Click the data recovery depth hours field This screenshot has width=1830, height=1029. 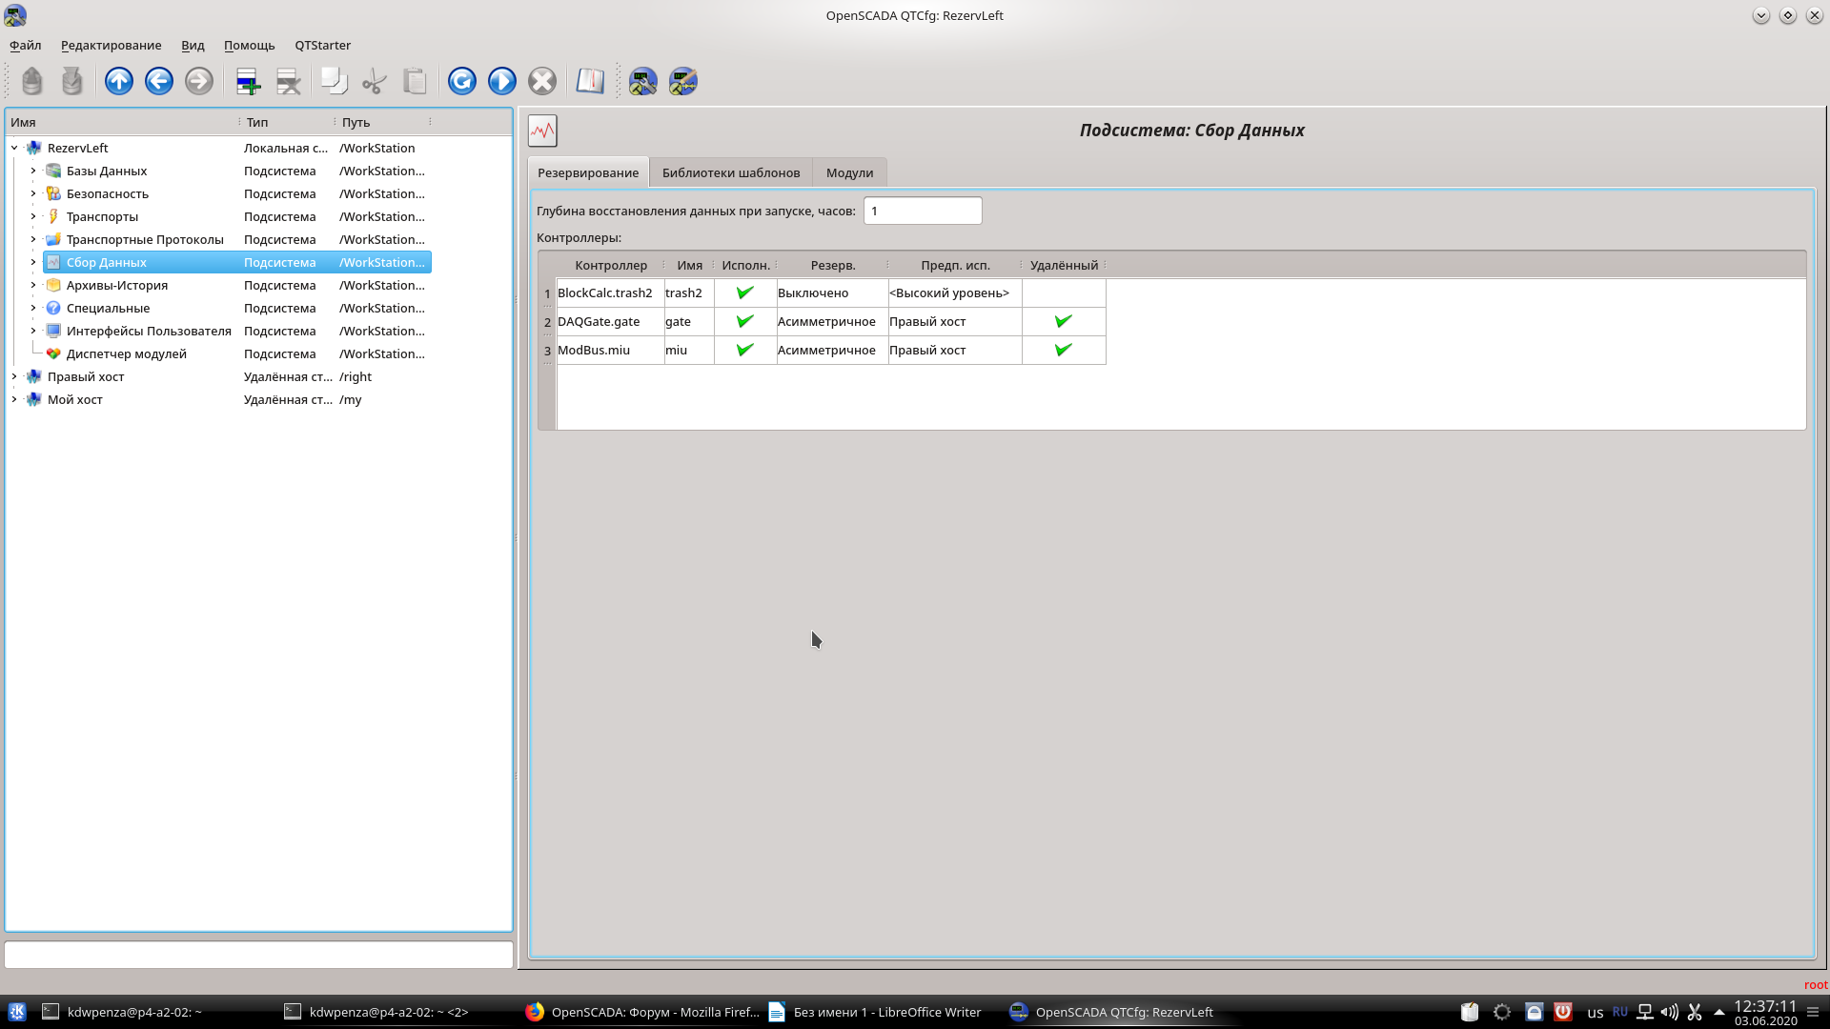(x=922, y=211)
